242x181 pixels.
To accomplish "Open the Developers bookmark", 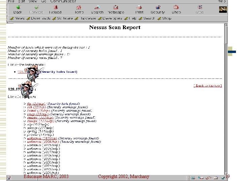I will 110,18.
